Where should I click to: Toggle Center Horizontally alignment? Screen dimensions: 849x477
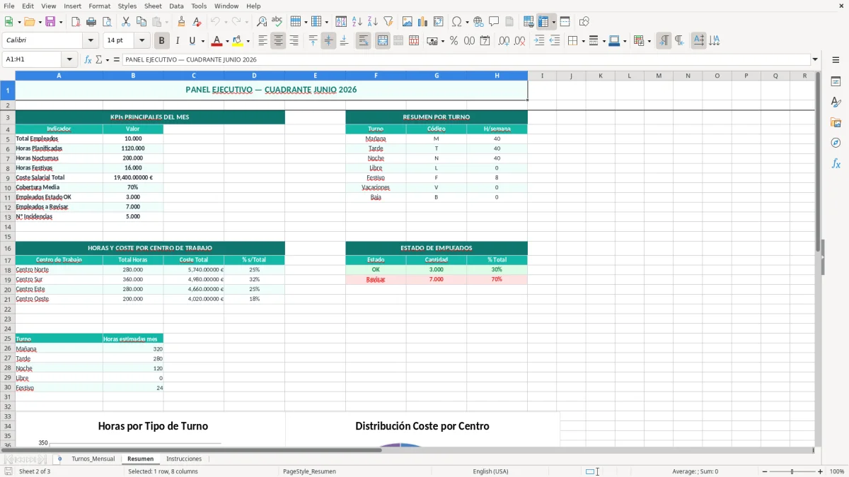[278, 41]
